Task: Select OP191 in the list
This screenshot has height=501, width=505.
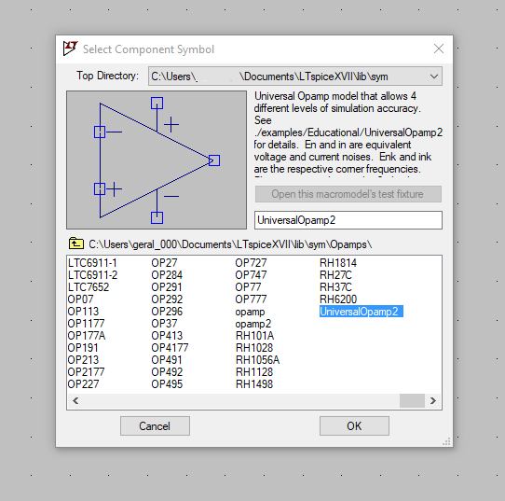Action: [83, 348]
